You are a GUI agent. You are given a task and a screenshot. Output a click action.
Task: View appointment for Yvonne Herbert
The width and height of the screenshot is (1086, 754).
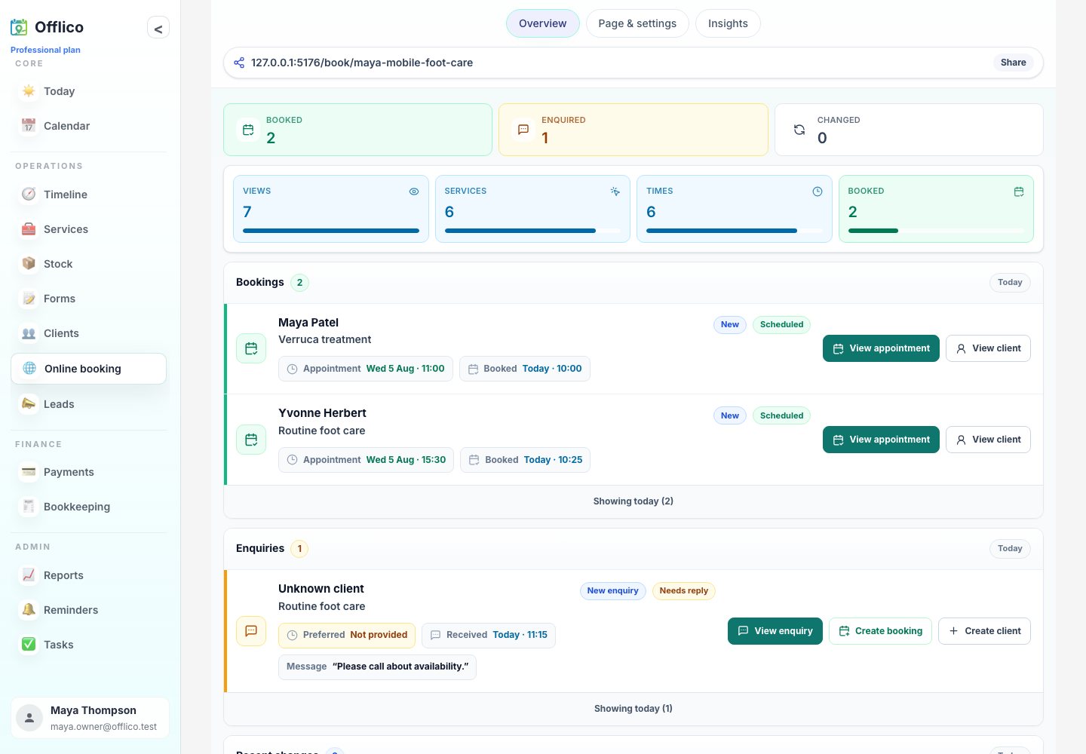[881, 440]
